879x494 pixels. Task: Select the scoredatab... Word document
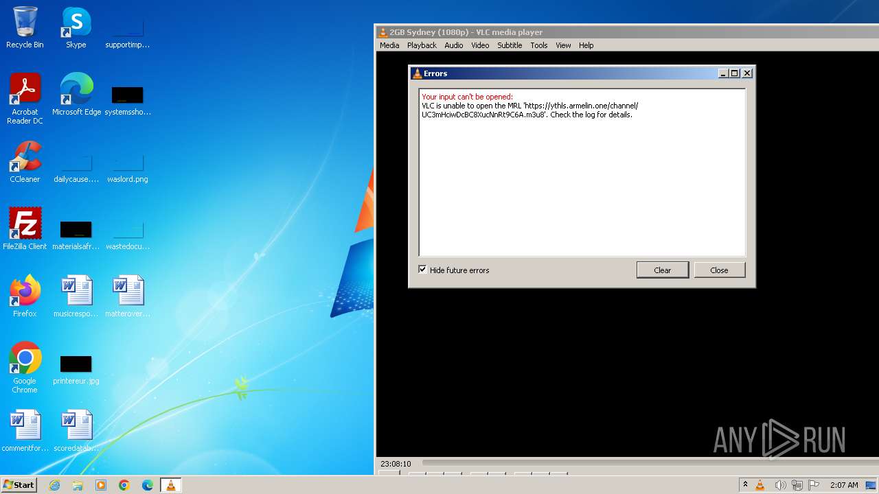pyautogui.click(x=76, y=431)
